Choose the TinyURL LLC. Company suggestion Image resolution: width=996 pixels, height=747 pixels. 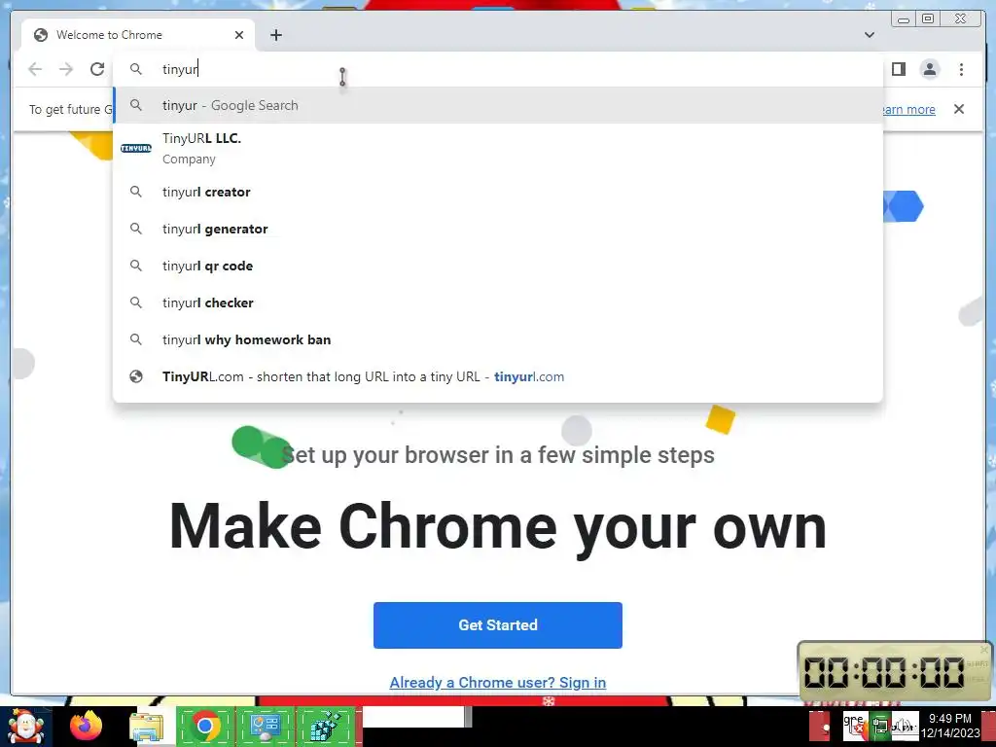[x=498, y=148]
